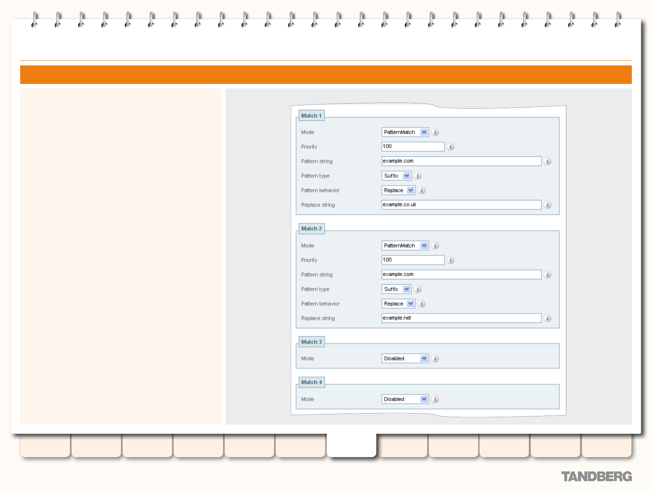Select the example.net Replace string field
The width and height of the screenshot is (652, 490).
tap(461, 318)
